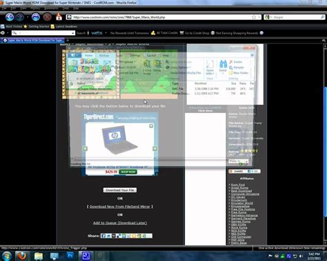Click Delete in the WinZip ribbon
The height and width of the screenshot is (261, 327).
point(235,62)
